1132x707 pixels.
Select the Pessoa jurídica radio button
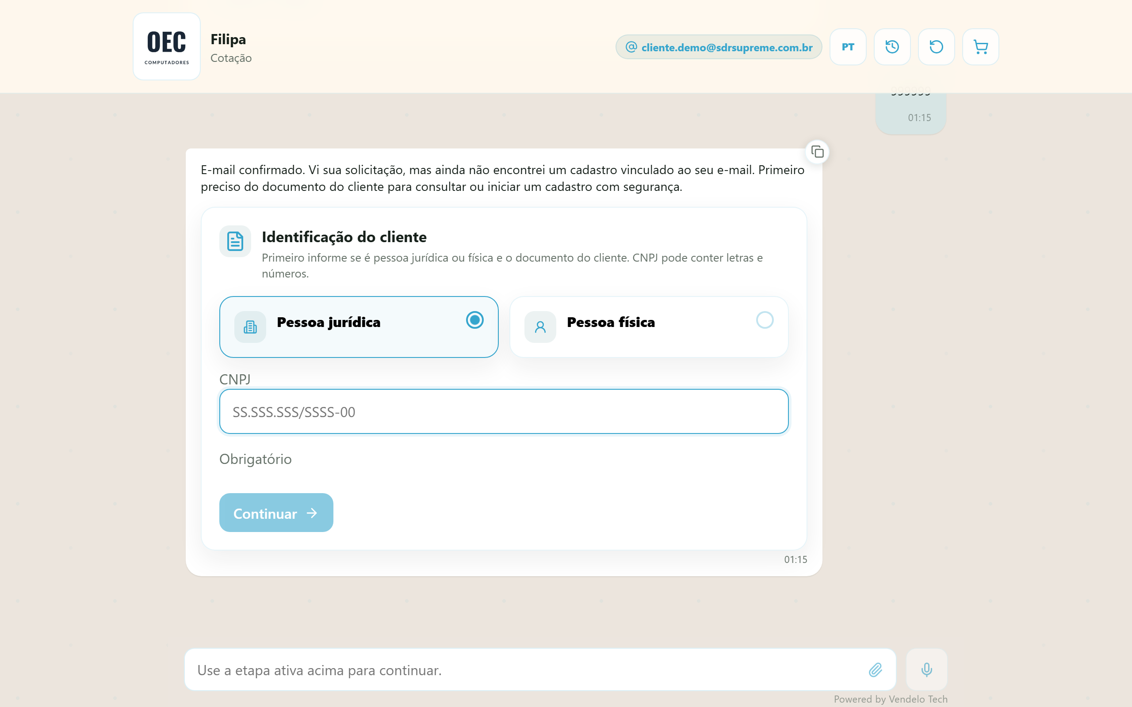pos(474,320)
